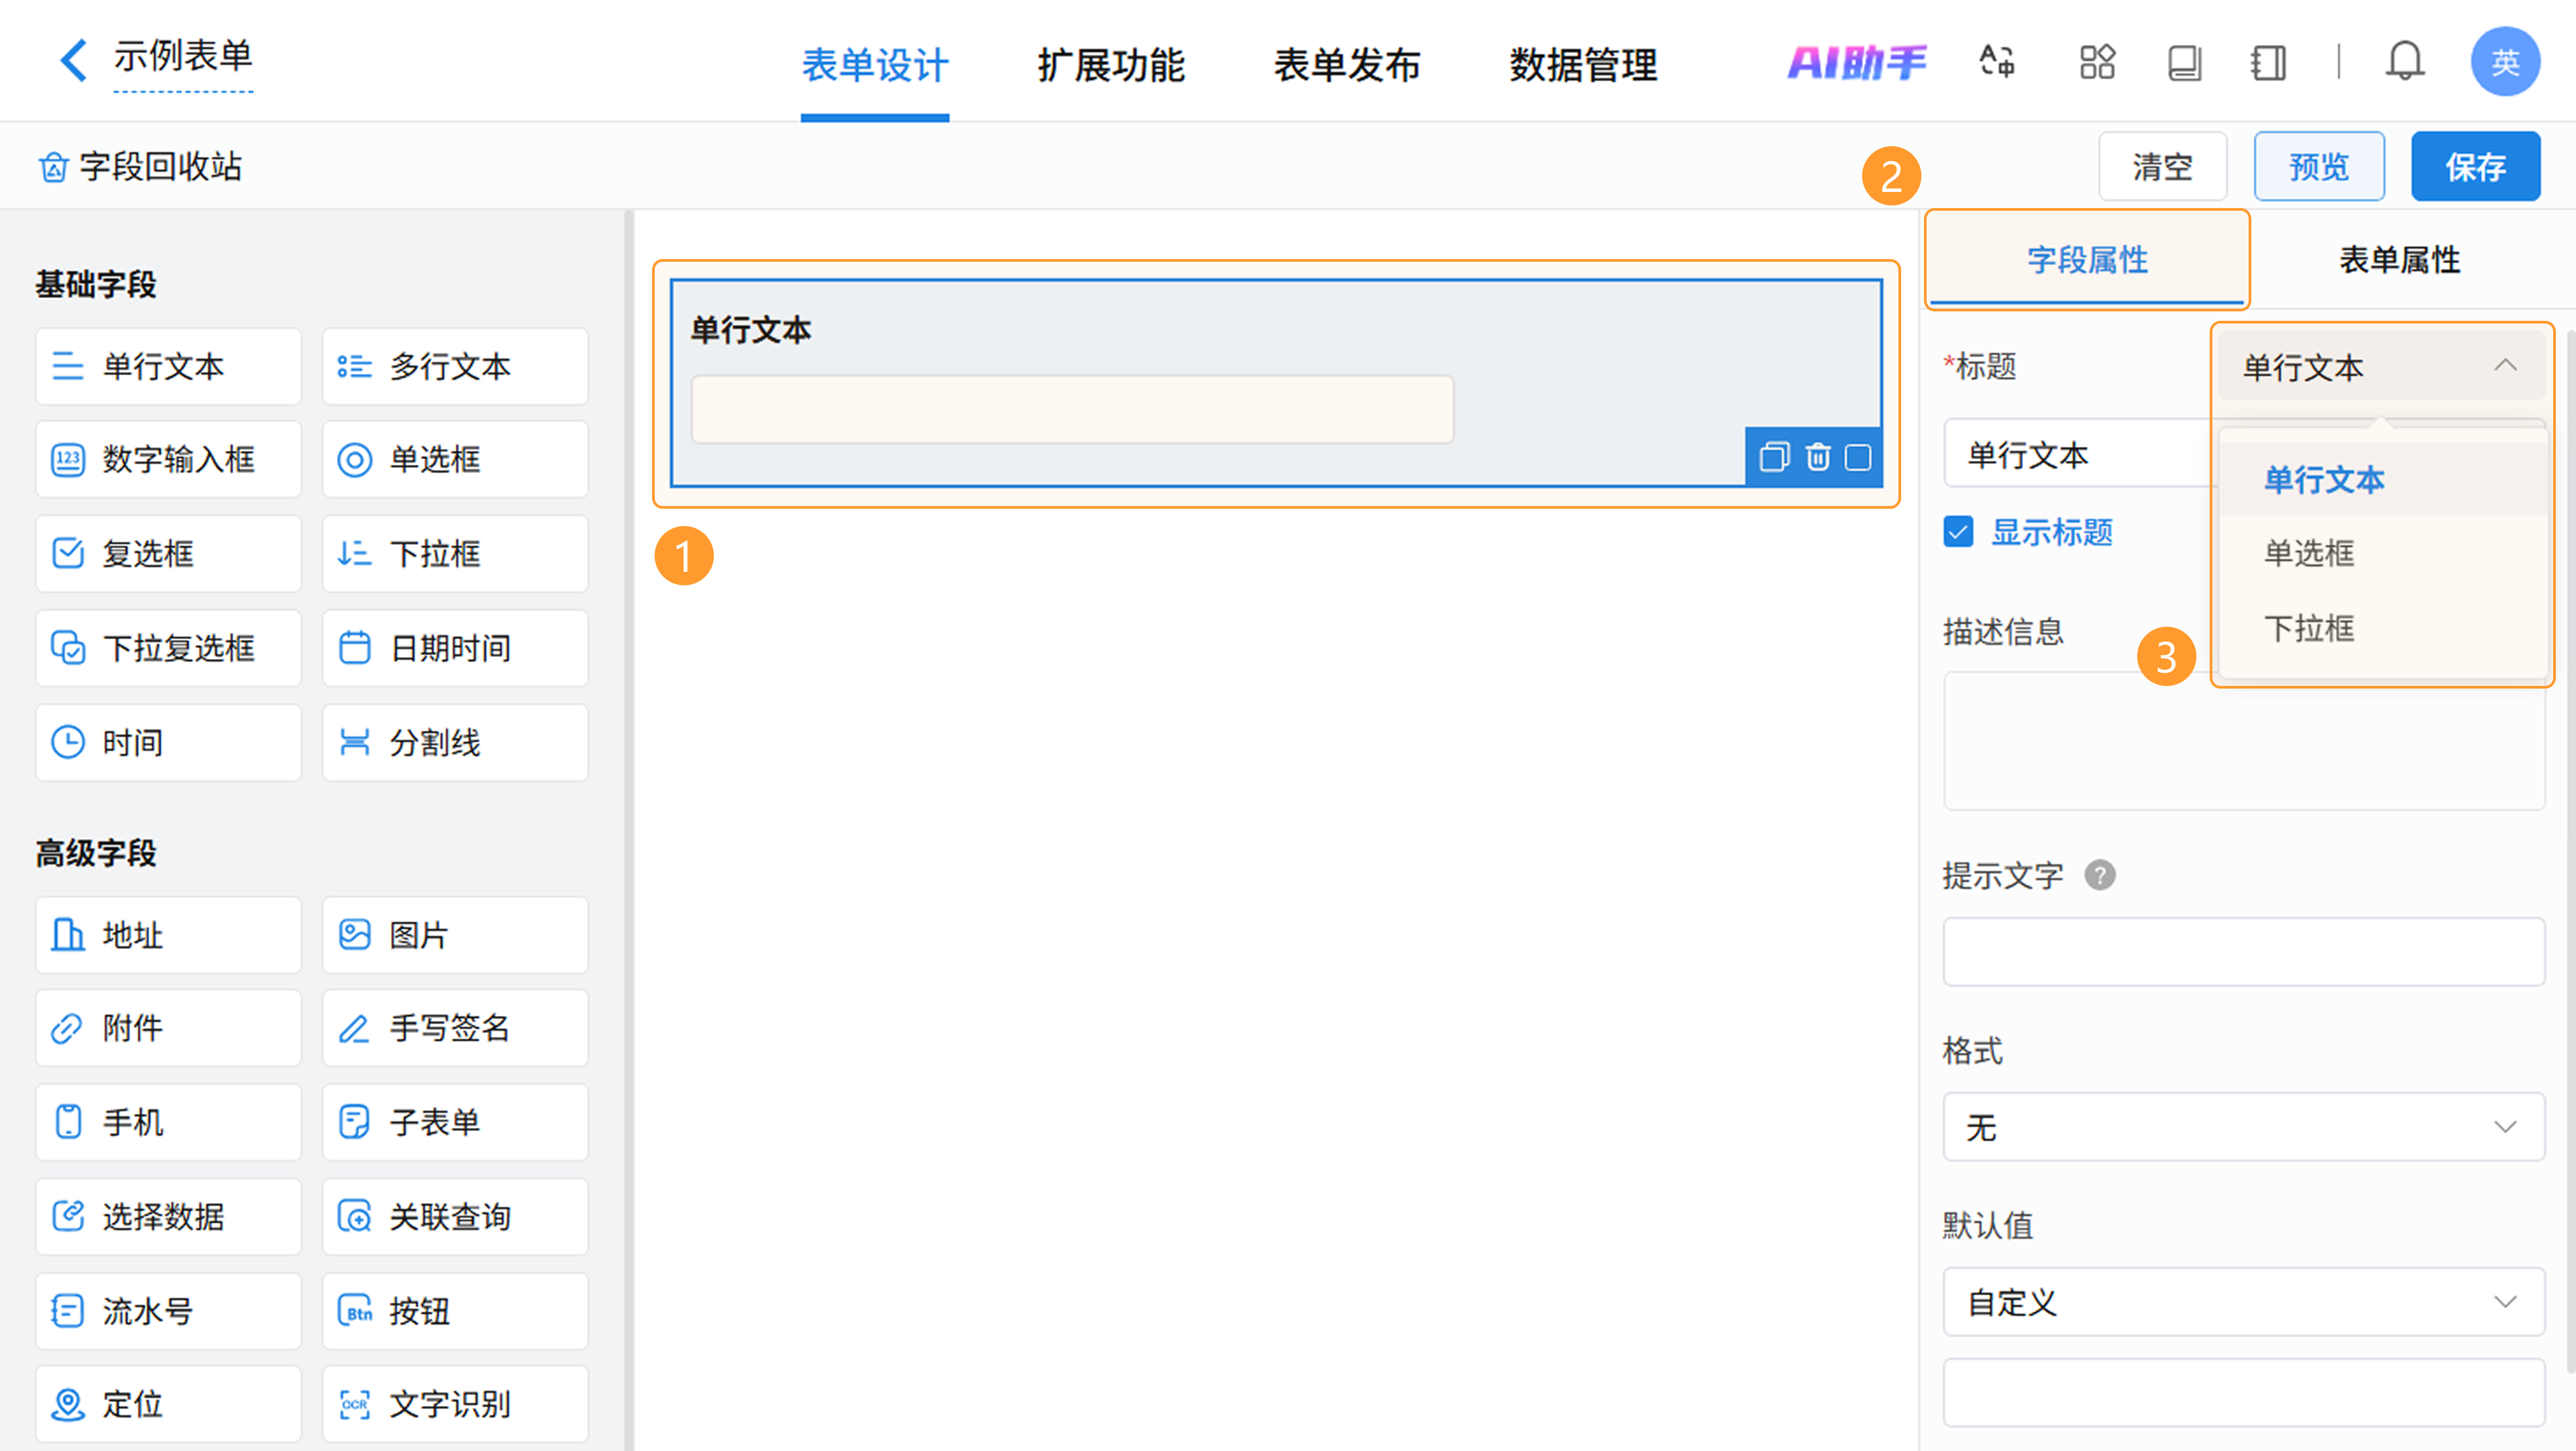Uncheck the 显示标题 checkbox

pos(1958,532)
